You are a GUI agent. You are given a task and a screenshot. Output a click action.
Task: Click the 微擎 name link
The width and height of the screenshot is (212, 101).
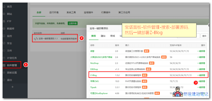(92, 51)
